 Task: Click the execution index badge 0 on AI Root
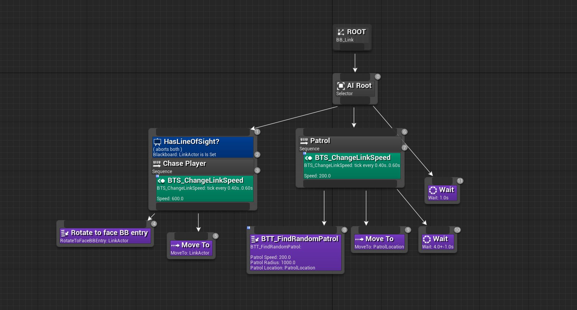378,77
